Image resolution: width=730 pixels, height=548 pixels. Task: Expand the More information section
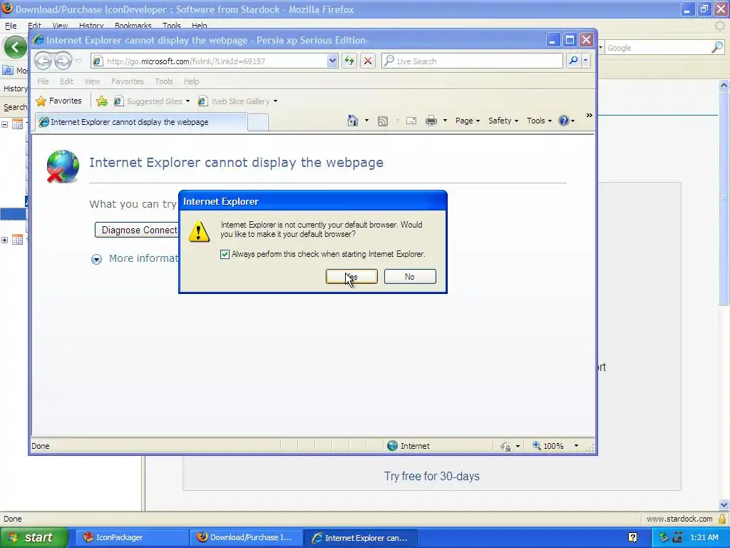pyautogui.click(x=96, y=260)
